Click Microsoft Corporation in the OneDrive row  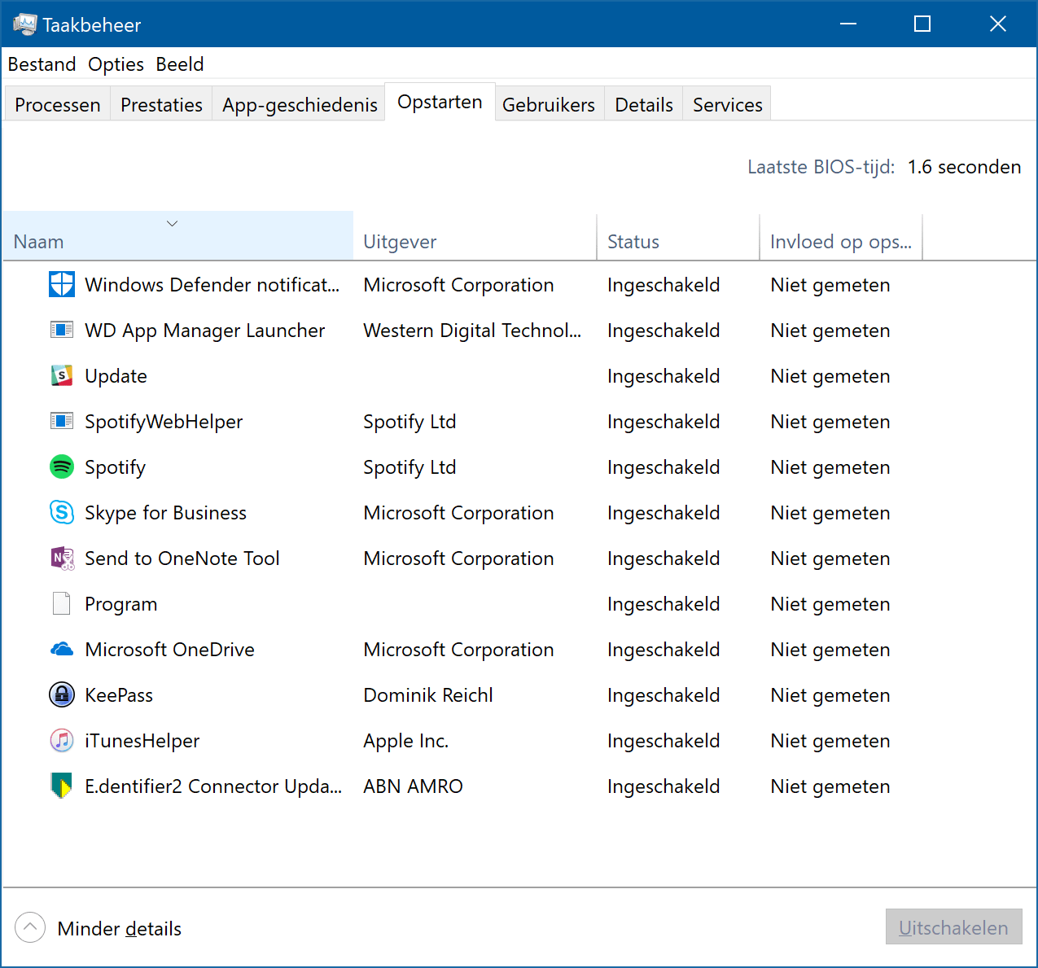458,650
